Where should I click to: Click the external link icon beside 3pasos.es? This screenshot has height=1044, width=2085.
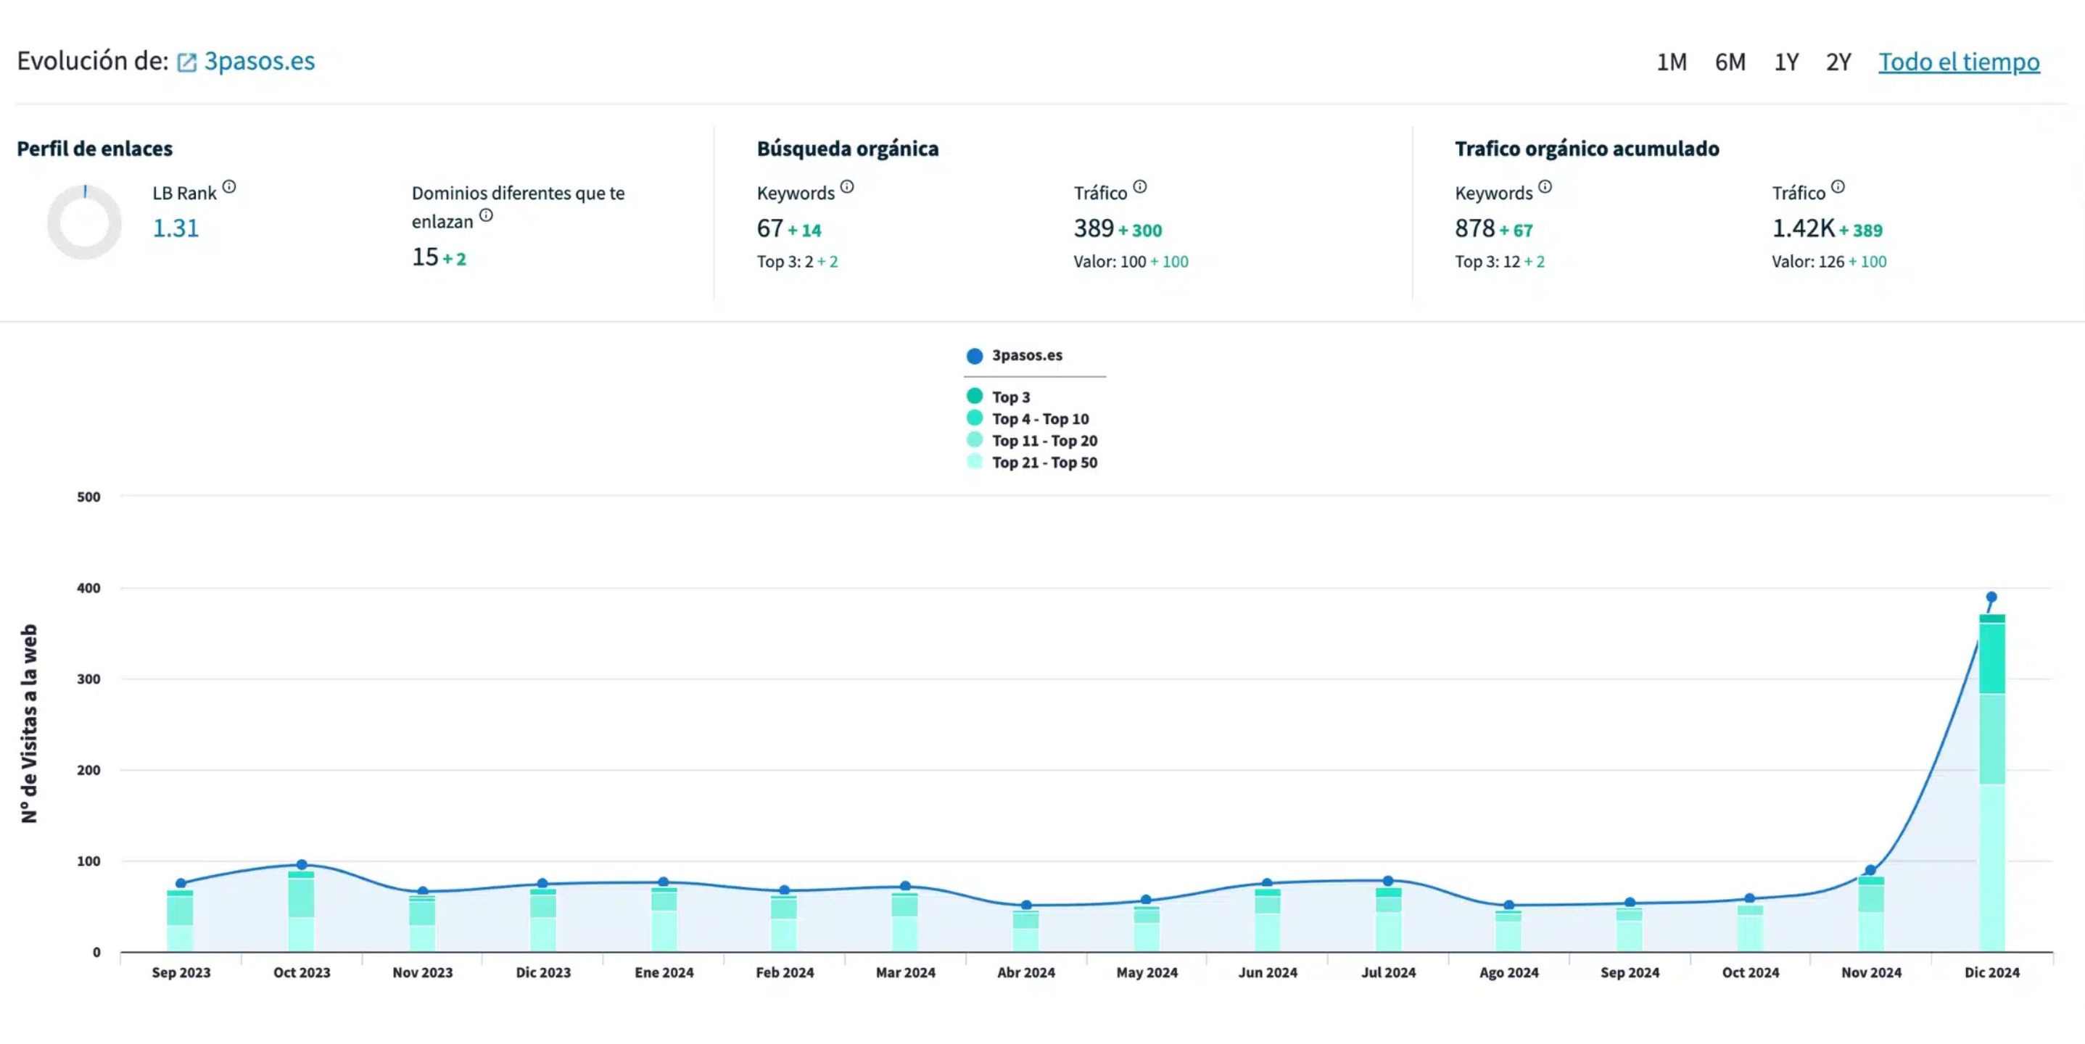click(186, 62)
